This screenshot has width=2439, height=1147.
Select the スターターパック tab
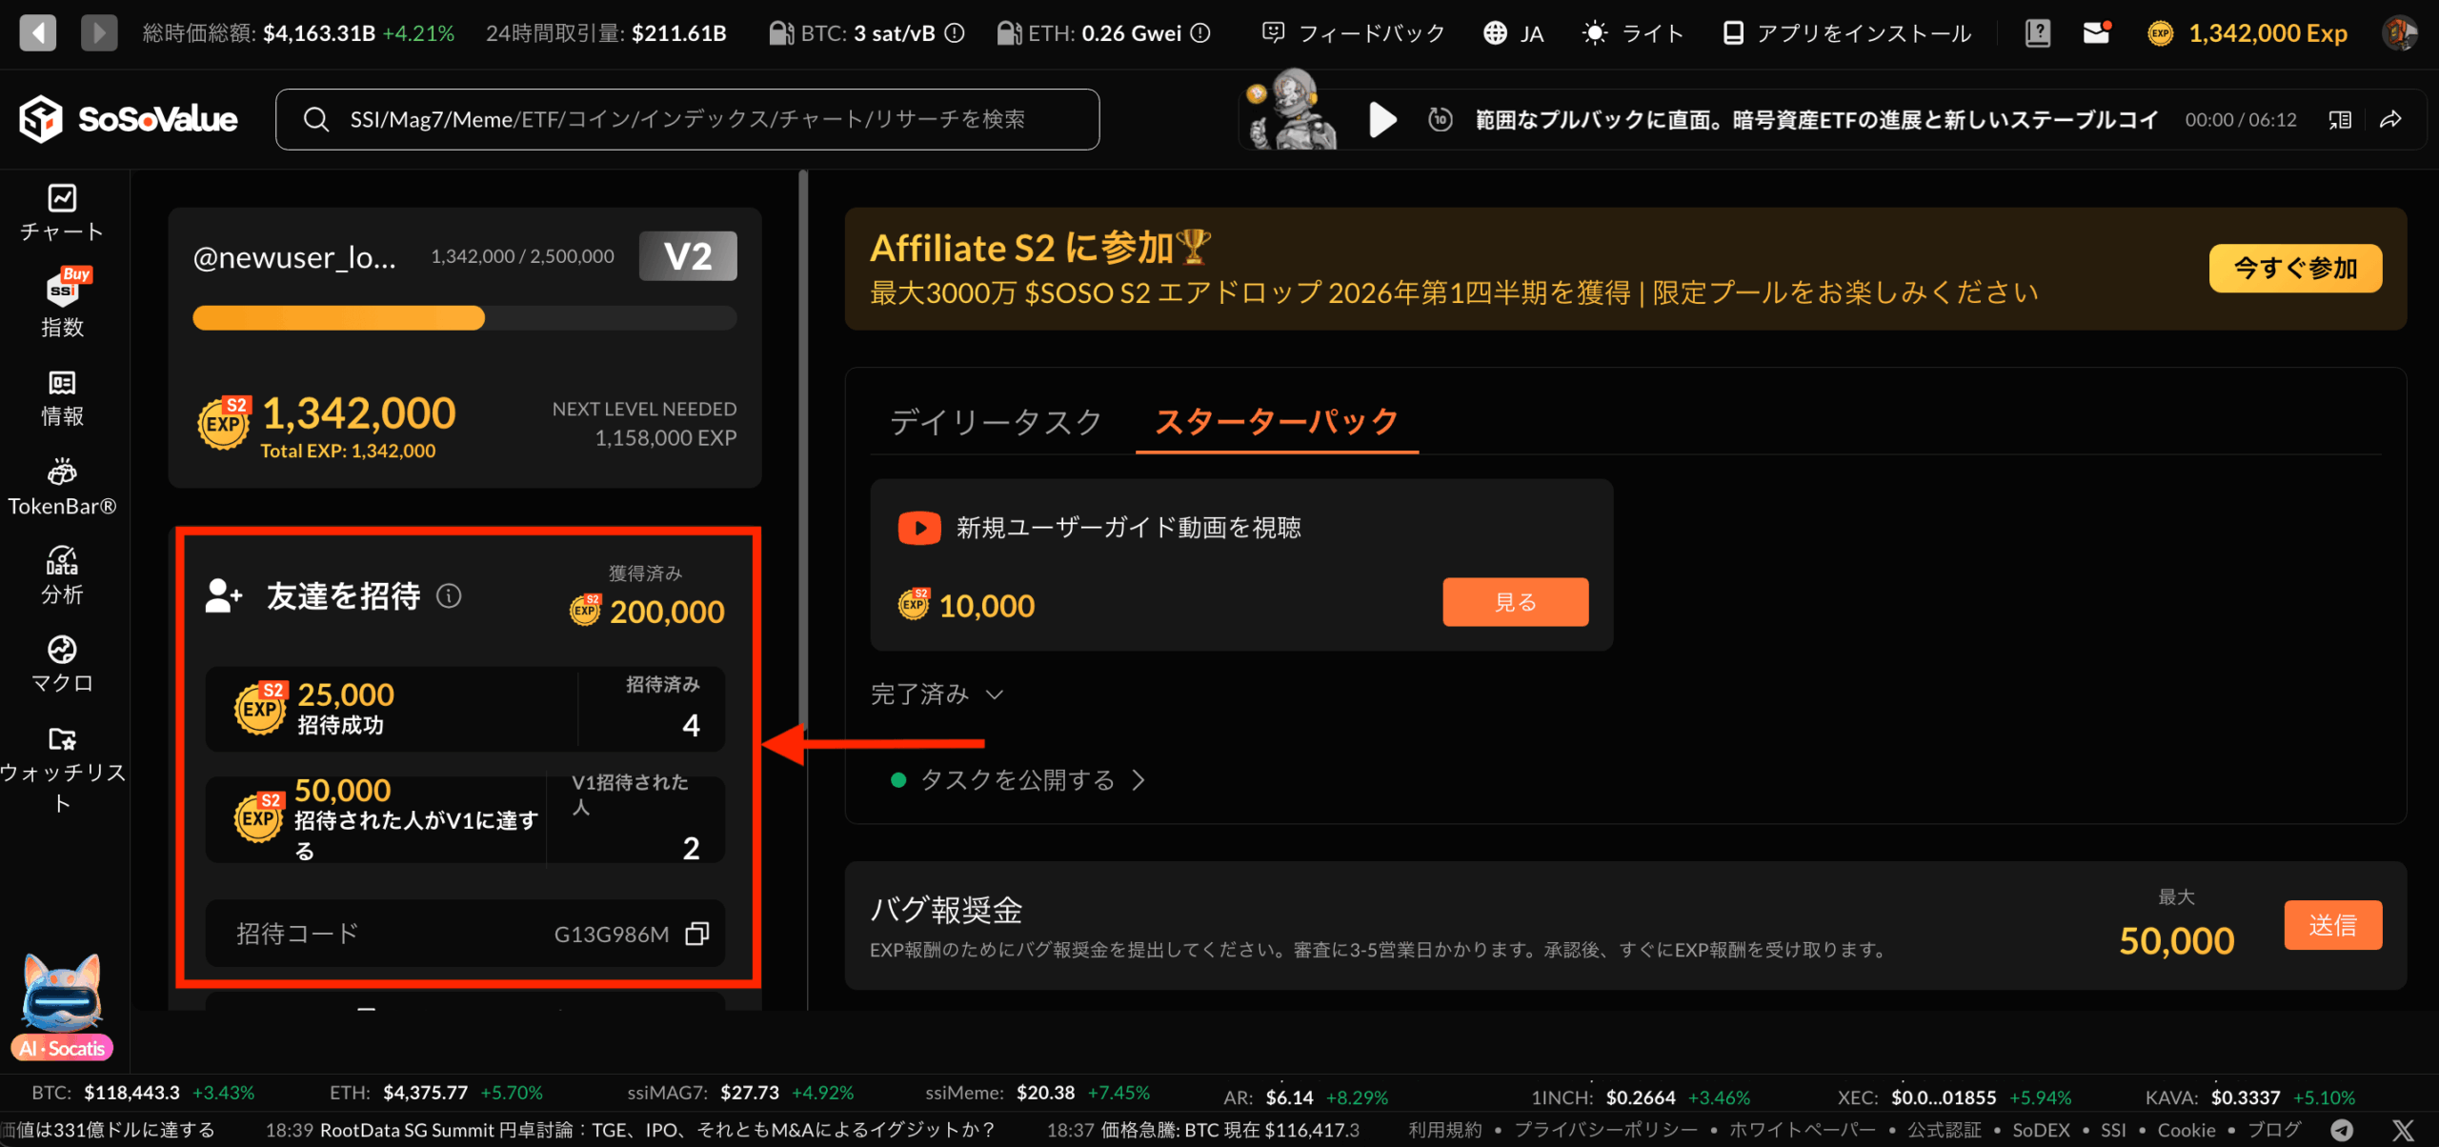(1276, 421)
